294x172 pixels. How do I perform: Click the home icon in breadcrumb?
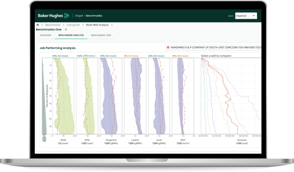[x=38, y=25]
